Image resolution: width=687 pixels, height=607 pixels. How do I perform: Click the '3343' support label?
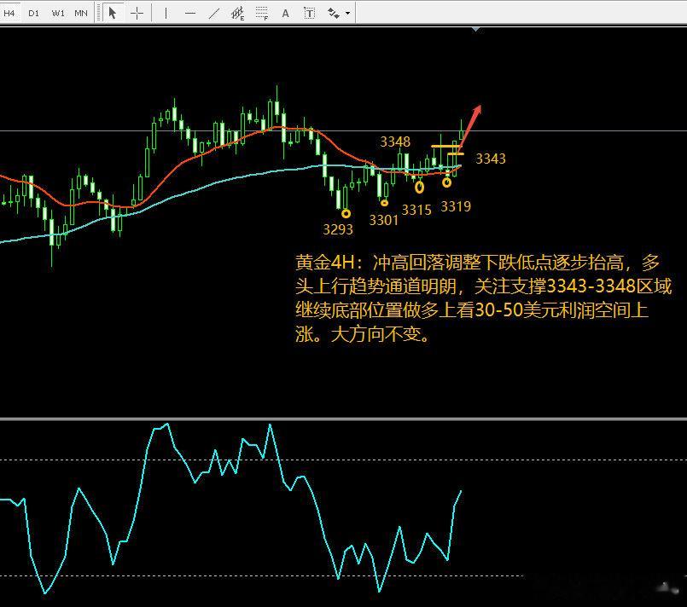(x=491, y=159)
